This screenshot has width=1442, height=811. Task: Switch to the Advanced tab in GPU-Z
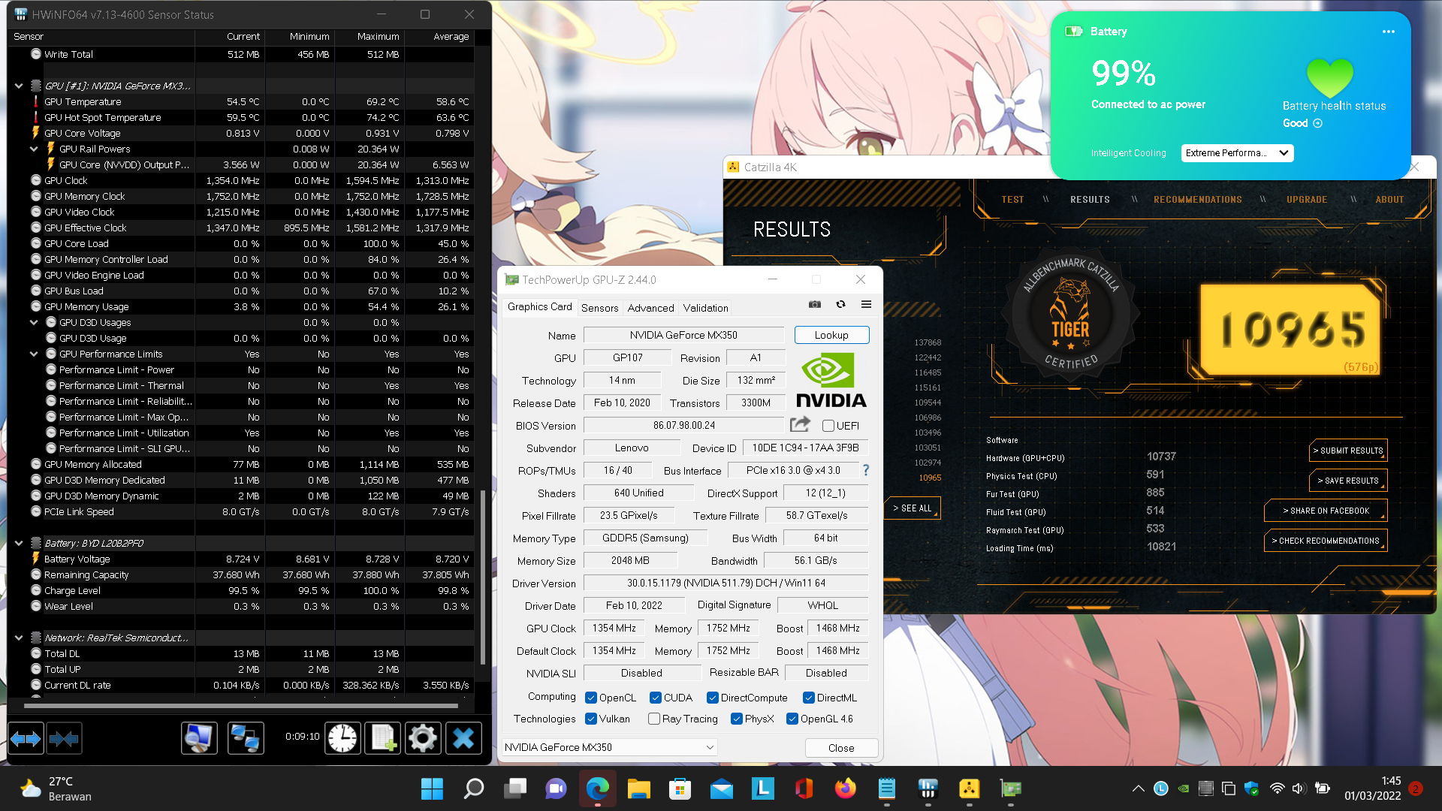pyautogui.click(x=650, y=308)
